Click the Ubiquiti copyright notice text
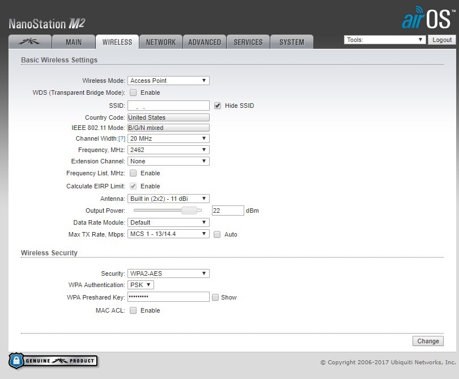Screen dimensions: 459x379 coord(388,363)
